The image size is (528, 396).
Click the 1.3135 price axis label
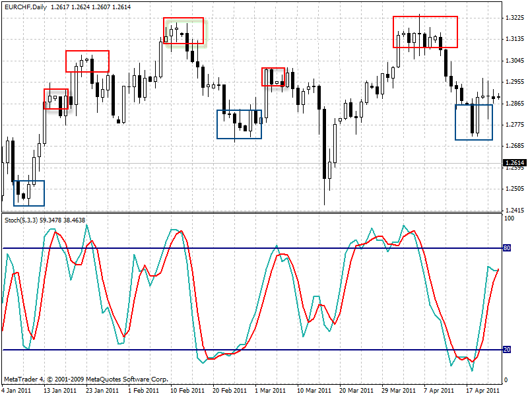pos(515,39)
